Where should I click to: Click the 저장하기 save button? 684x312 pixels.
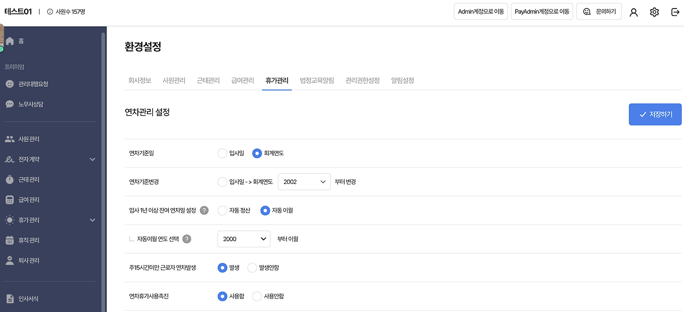(655, 115)
